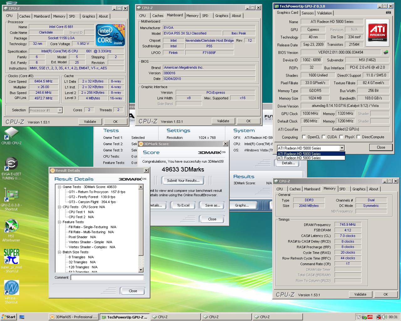The image size is (401, 321).
Task: Open Mainboard tab in Memory CPU-Z window
Action: coord(312,189)
